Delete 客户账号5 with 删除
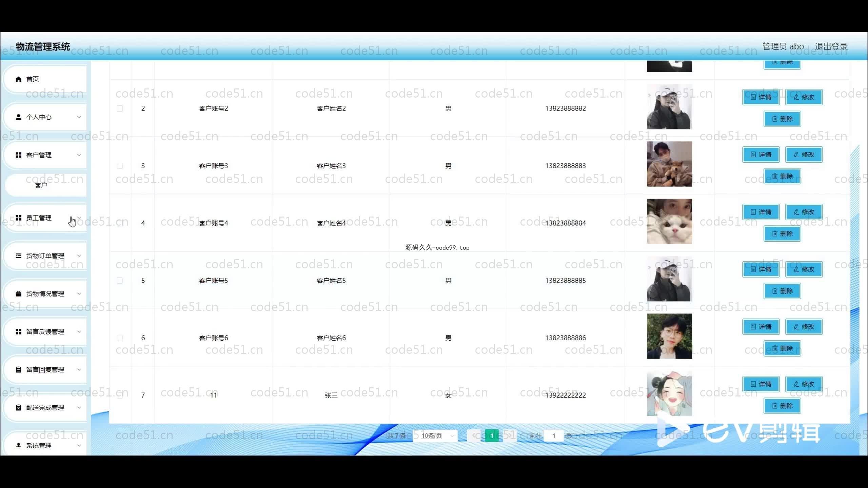 (782, 291)
